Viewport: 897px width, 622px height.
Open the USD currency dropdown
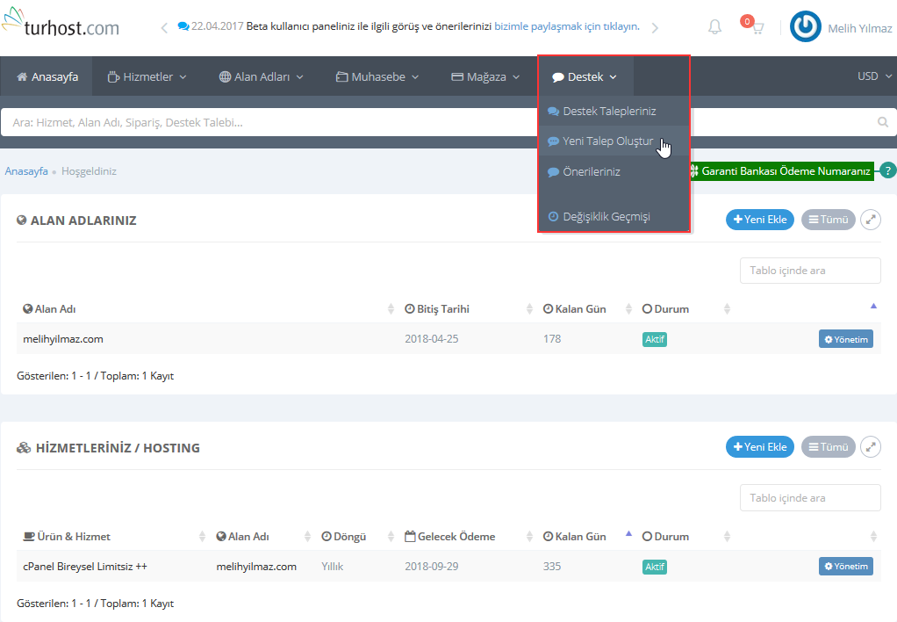pos(872,76)
